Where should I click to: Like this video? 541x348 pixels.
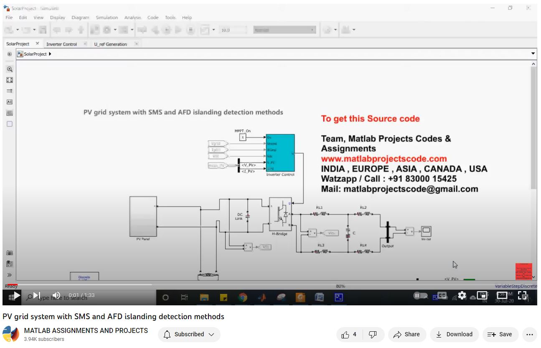(x=349, y=335)
